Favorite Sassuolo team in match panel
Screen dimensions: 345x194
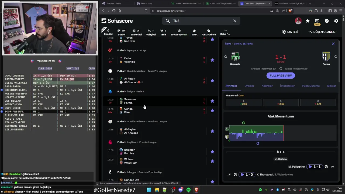pos(226,56)
